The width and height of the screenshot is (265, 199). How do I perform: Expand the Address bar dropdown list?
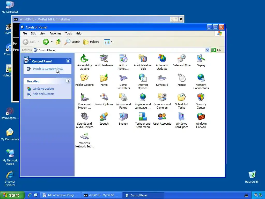point(207,50)
